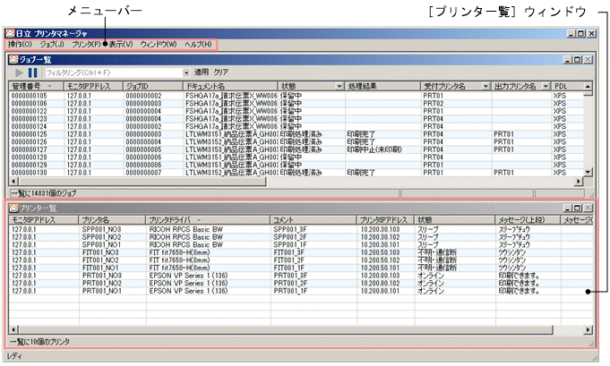Select printer SPP001_NO1 row
Screen dimensions: 610x366
tap(301, 245)
